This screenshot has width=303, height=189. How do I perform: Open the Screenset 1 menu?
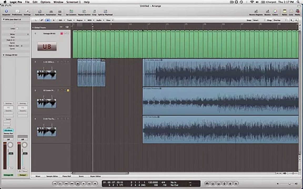point(73,2)
